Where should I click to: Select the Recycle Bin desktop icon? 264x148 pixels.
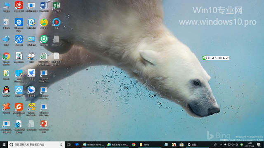pos(6,24)
